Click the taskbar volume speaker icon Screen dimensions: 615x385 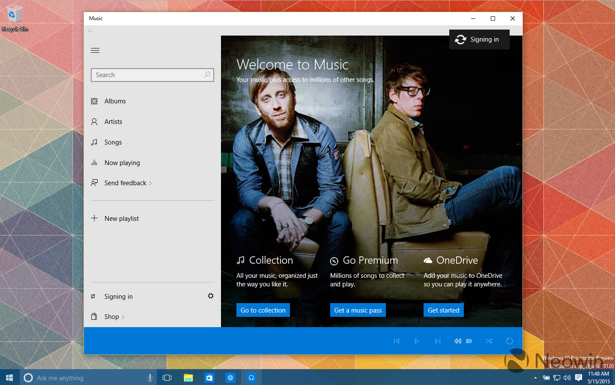[567, 378]
